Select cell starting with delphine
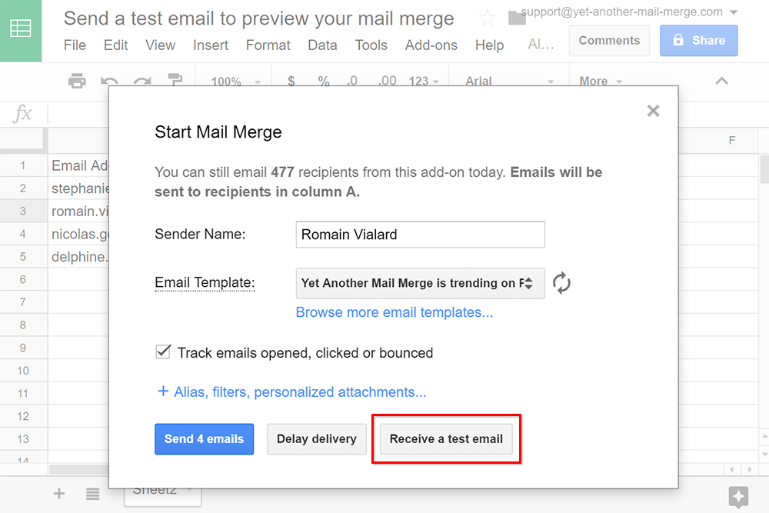769x513 pixels. [79, 257]
